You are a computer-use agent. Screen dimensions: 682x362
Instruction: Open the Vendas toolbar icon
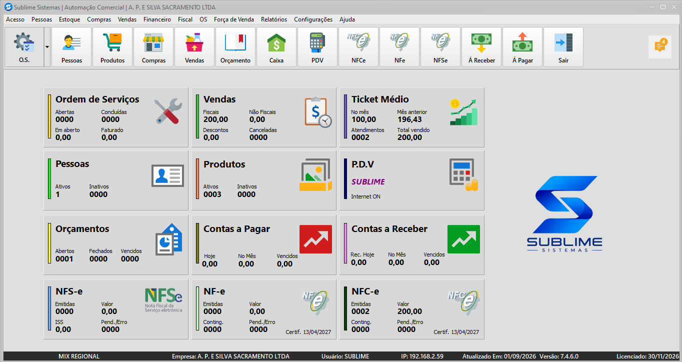tap(194, 47)
